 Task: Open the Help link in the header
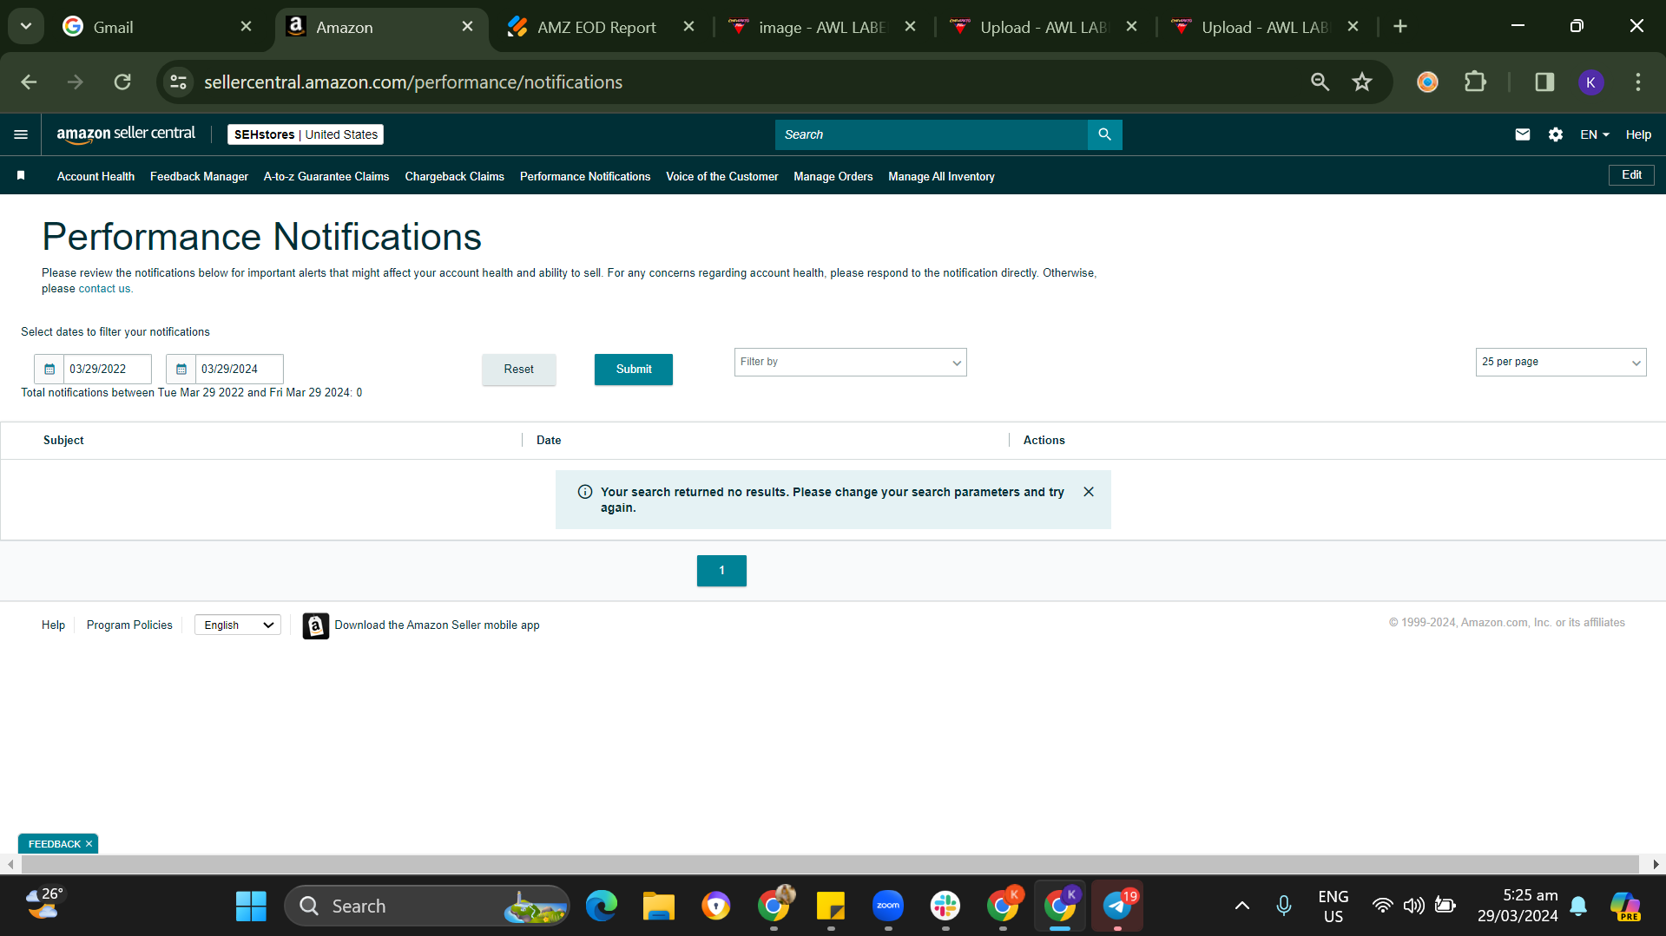1638,134
